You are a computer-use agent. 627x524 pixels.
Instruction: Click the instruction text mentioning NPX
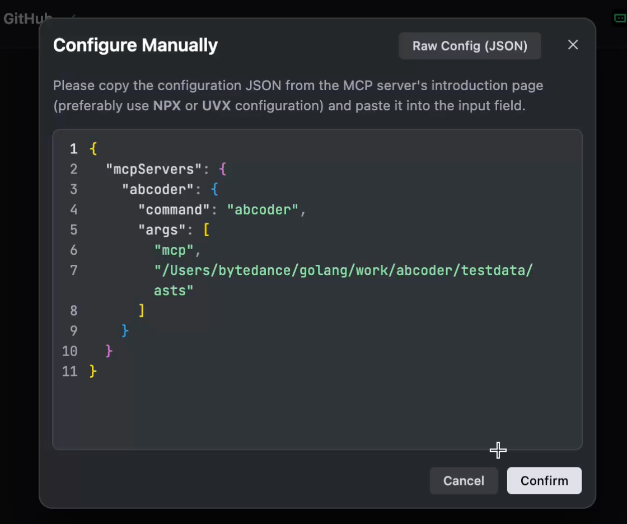298,96
